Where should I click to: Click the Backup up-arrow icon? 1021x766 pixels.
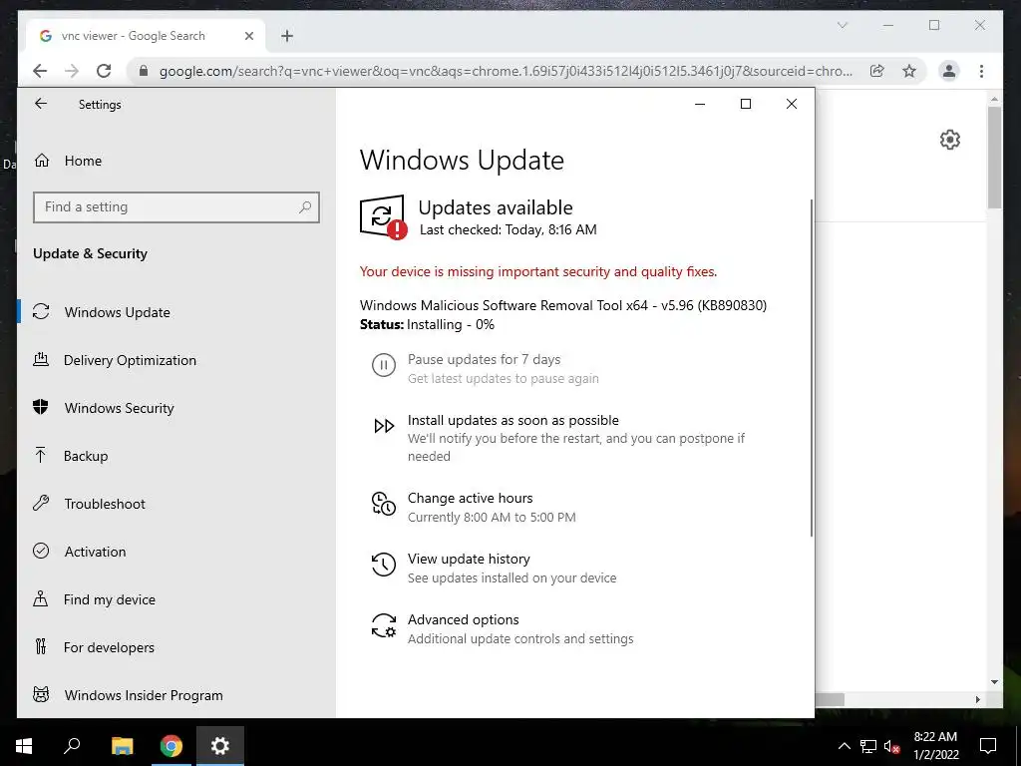tap(40, 455)
